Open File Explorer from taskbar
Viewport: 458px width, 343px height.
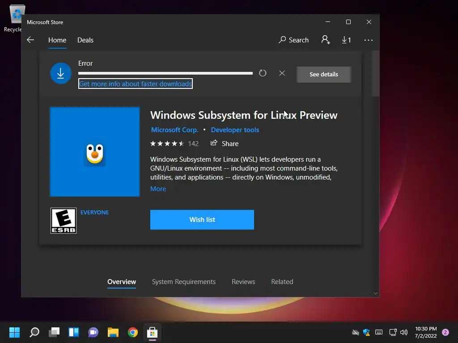coord(113,332)
